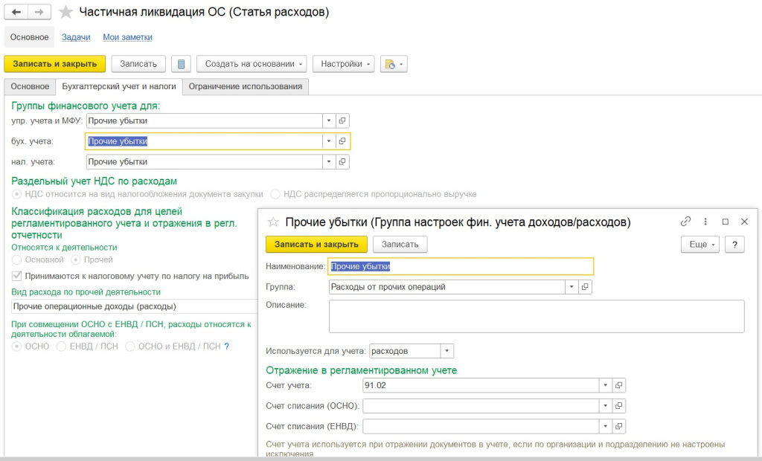Screen dimensions: 762x461
Task: Click the Счет списания (ОСНО) input field
Action: tap(481, 406)
